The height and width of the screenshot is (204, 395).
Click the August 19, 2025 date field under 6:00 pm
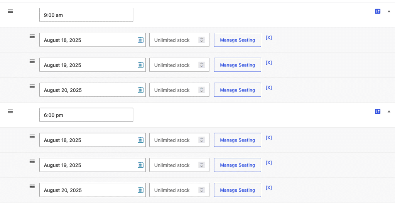(93, 165)
